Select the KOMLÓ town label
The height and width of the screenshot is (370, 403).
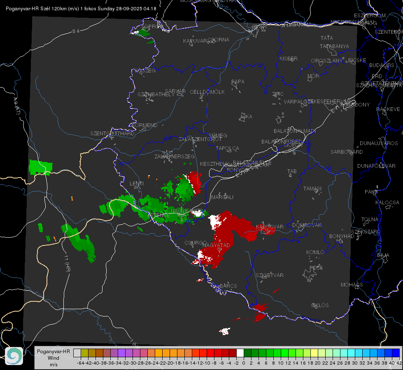point(315,252)
